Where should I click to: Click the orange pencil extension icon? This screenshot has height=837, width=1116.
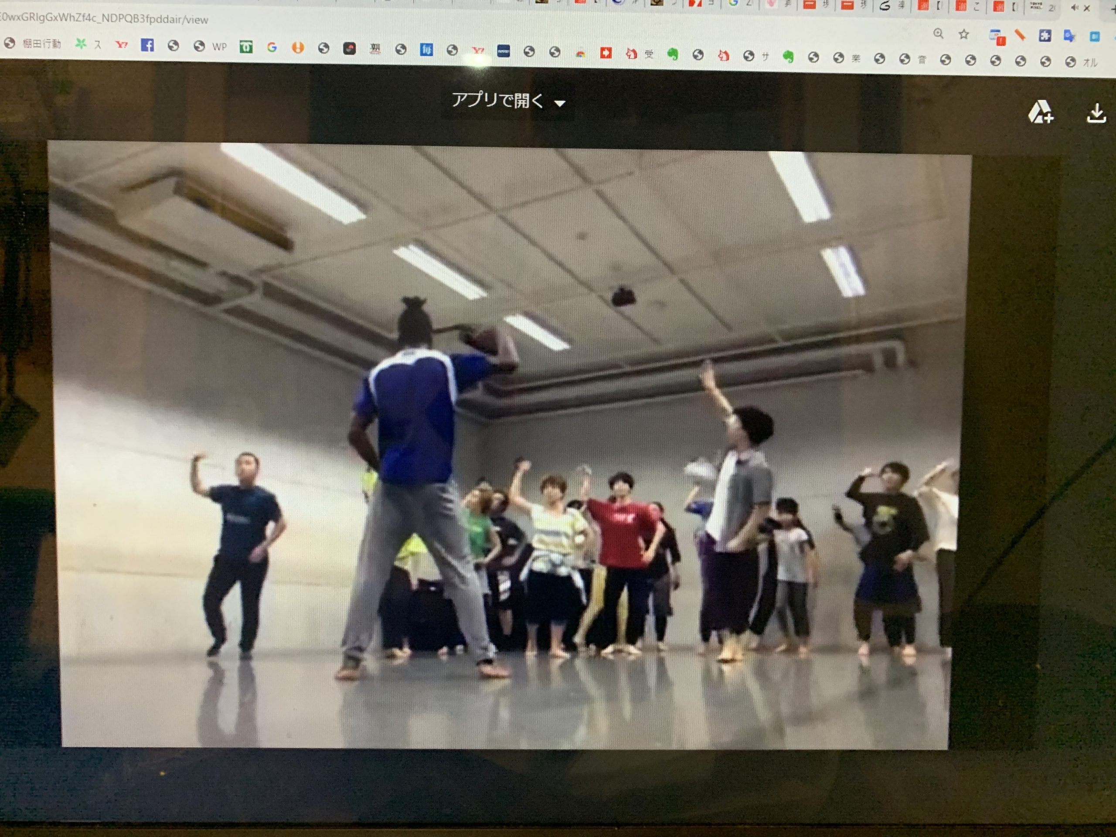[1020, 35]
